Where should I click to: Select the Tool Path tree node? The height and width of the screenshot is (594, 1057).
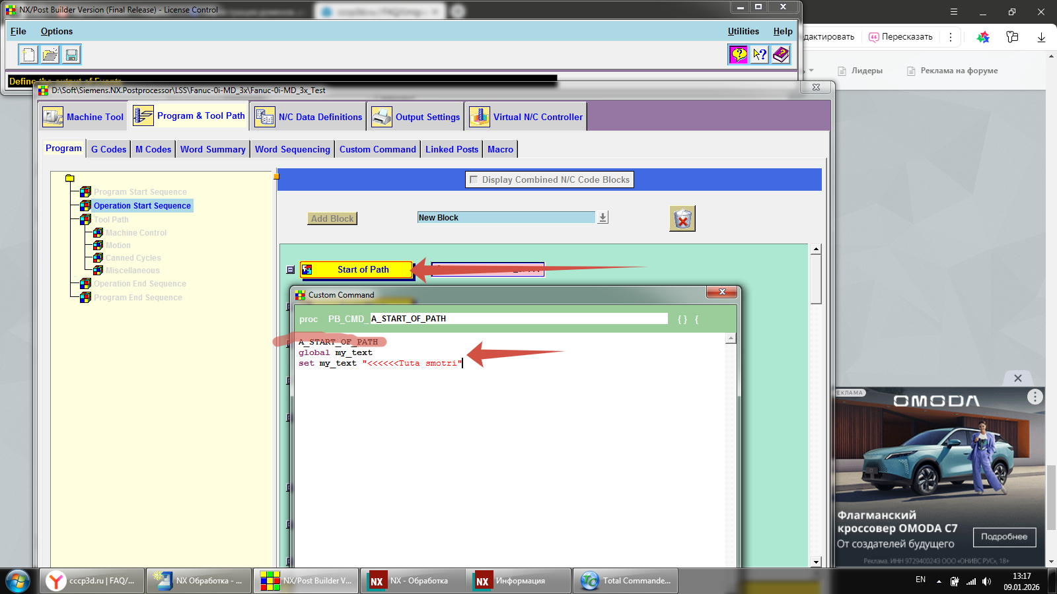pos(111,220)
